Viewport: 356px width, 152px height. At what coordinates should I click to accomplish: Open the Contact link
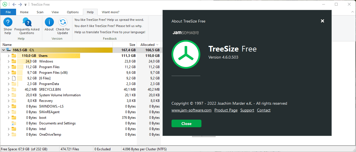[264, 110]
